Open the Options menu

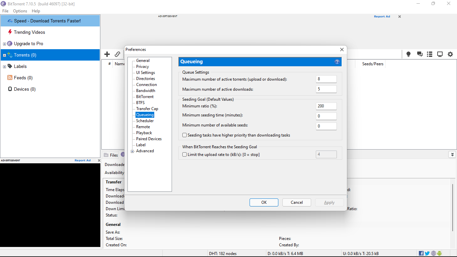tap(20, 11)
